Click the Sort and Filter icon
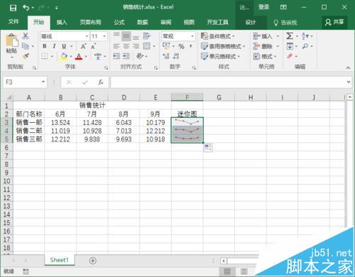 click(x=305, y=36)
